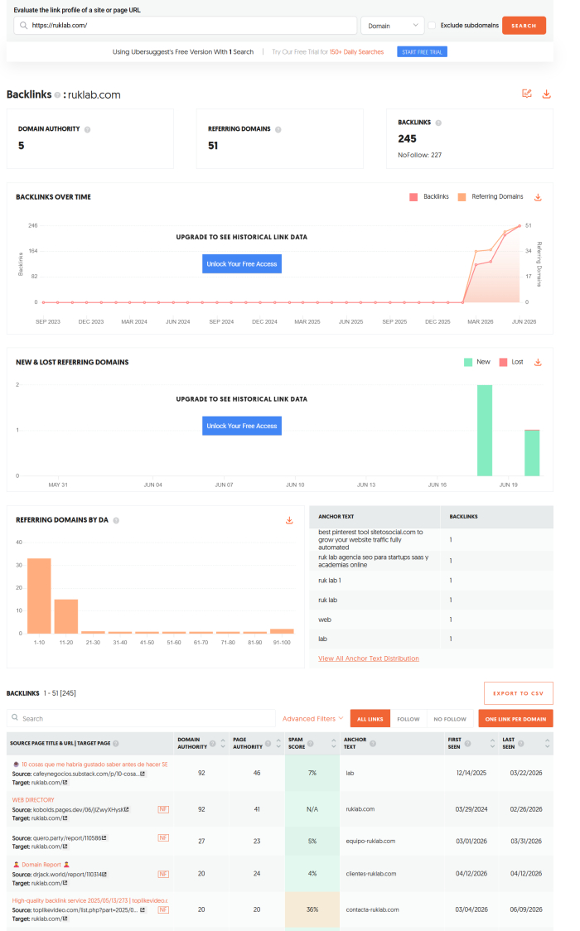This screenshot has height=931, width=580.
Task: Click the 36% spam score cell
Action: [x=312, y=909]
